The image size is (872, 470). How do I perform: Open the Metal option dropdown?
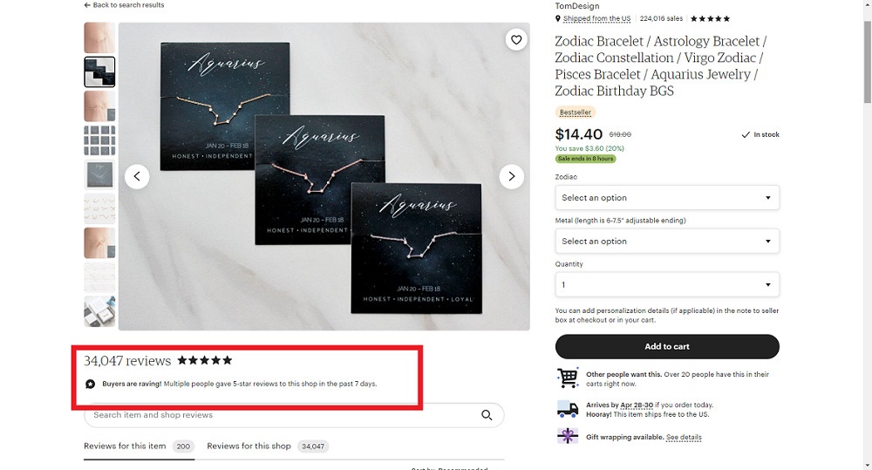click(667, 241)
